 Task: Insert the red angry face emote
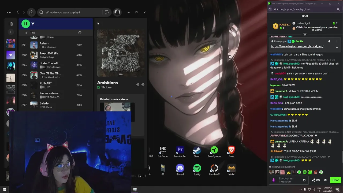click(x=316, y=172)
